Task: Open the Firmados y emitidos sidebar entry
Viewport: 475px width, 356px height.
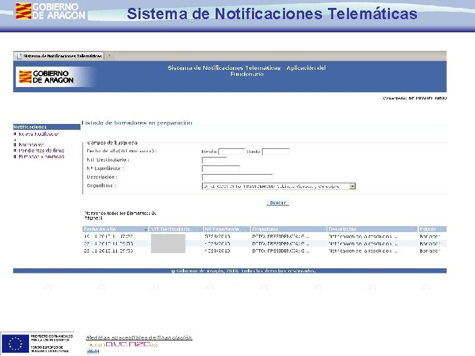Action: 42,156
